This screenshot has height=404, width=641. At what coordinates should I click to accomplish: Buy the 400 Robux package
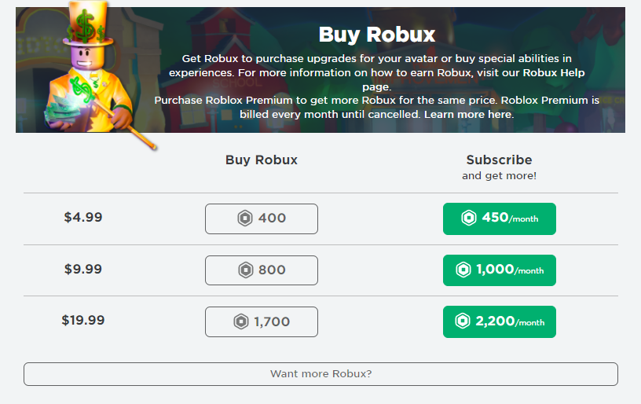262,219
